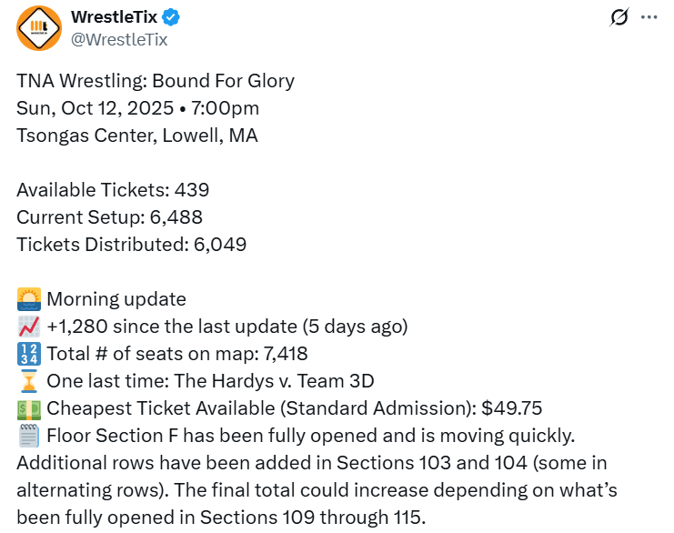Click the Grok slashed-circle icon

[620, 17]
